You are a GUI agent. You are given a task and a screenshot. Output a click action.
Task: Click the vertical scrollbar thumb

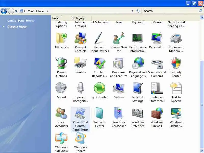[202, 104]
